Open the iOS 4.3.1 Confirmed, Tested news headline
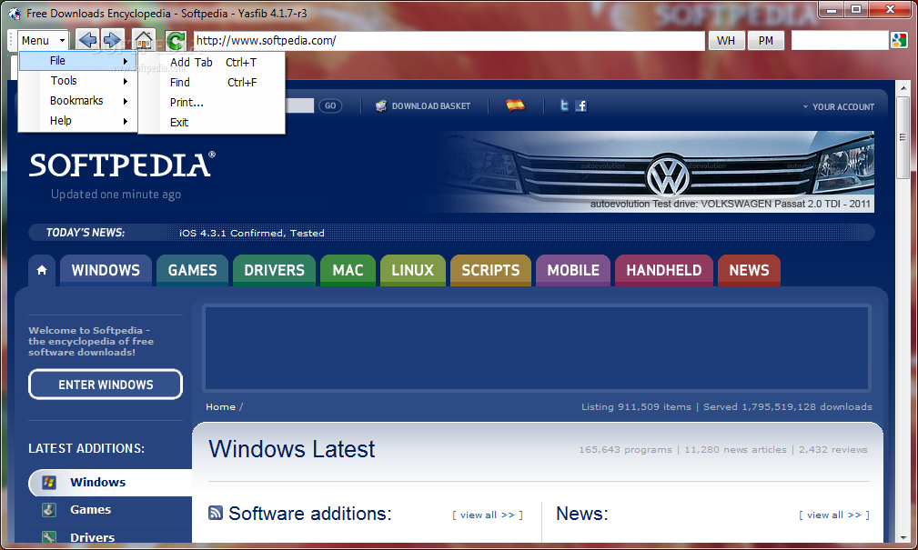 pos(252,233)
